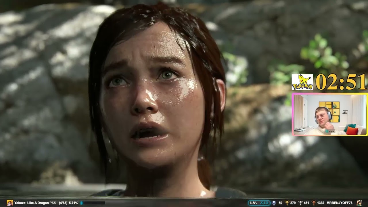
Task: Click the platinum trophy icon
Action: 274,203
